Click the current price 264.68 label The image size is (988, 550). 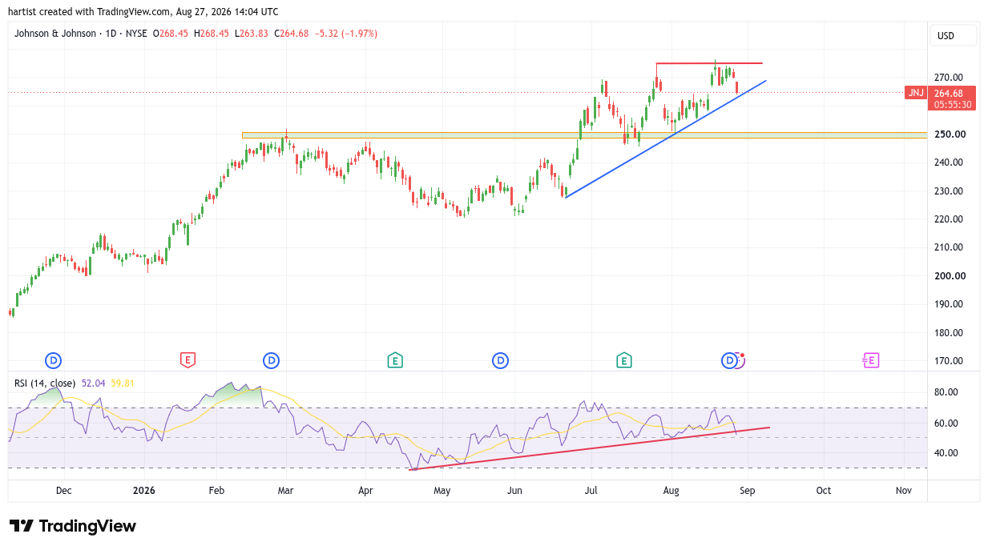click(950, 93)
